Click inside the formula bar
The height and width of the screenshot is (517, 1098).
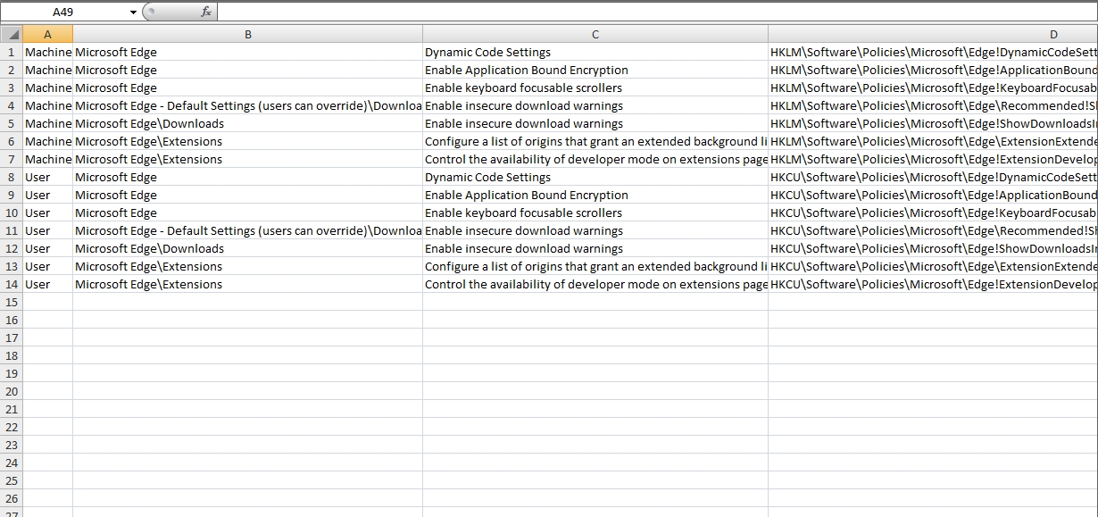(656, 12)
